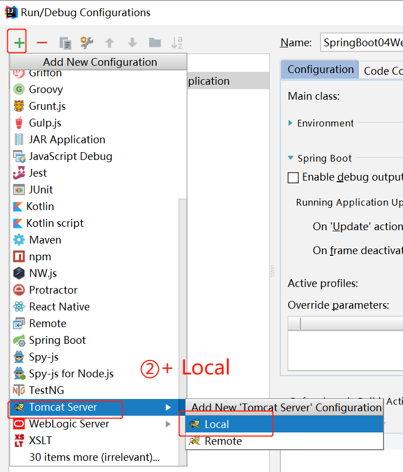Click the JUnit icon in the list
This screenshot has height=472, width=403.
[19, 190]
